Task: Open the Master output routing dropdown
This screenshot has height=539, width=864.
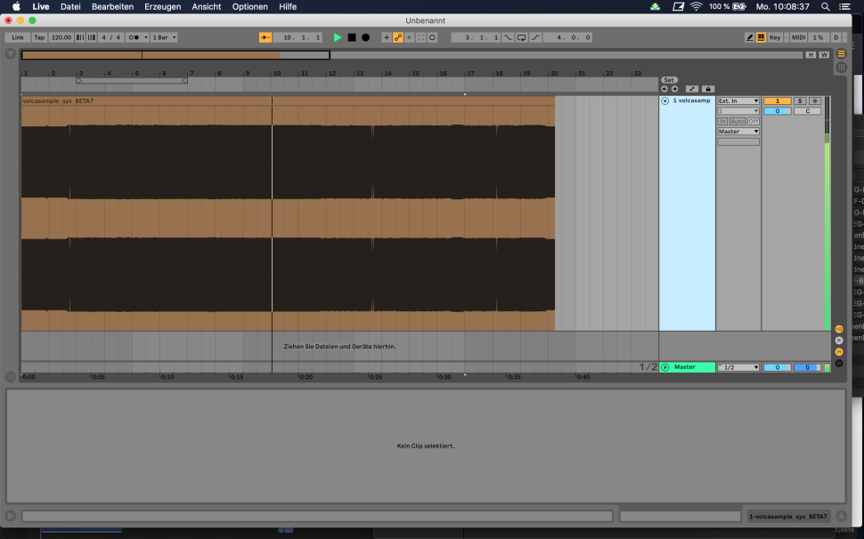Action: (x=738, y=132)
